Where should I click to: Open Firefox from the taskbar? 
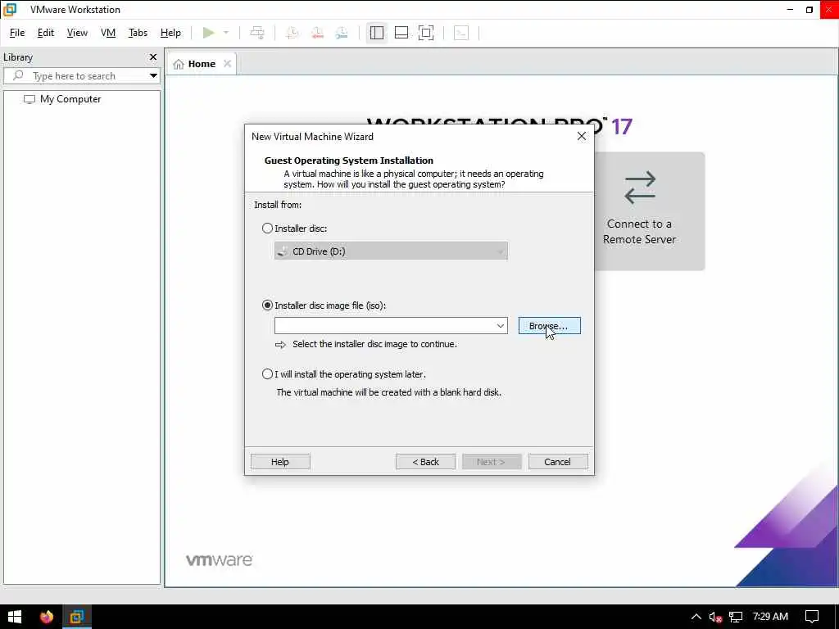pyautogui.click(x=47, y=617)
